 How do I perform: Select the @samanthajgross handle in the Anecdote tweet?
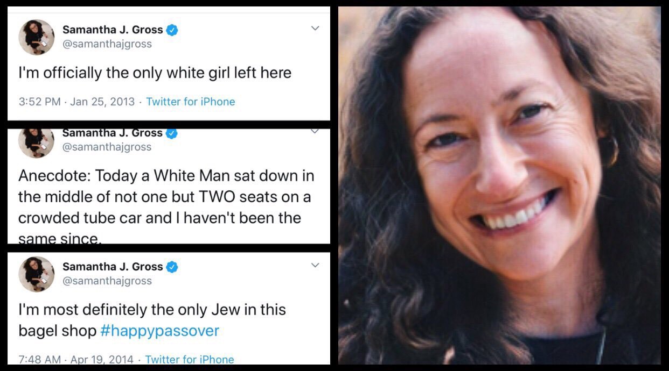[107, 147]
